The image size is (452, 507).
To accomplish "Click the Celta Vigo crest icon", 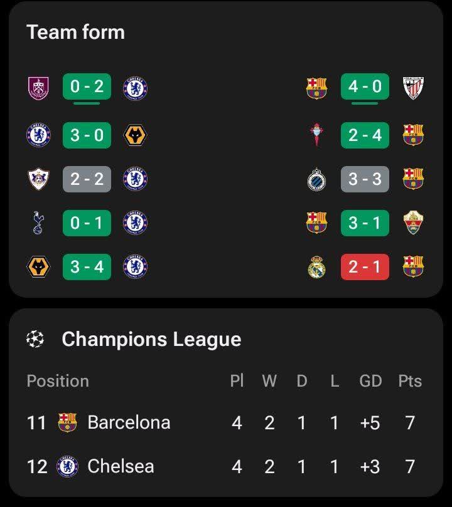I will (x=316, y=135).
